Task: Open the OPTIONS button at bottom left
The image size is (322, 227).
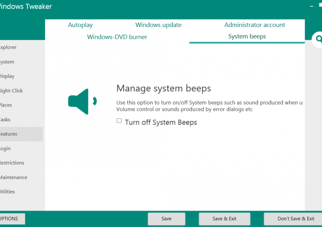Action: coord(10,219)
